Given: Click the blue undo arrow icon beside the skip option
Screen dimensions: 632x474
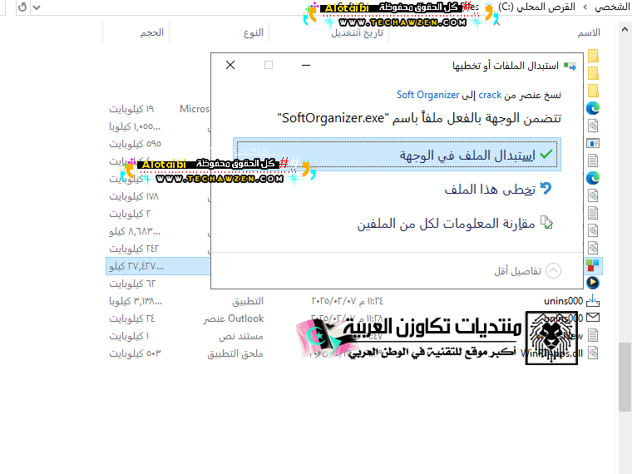Looking at the screenshot, I should click(x=546, y=188).
